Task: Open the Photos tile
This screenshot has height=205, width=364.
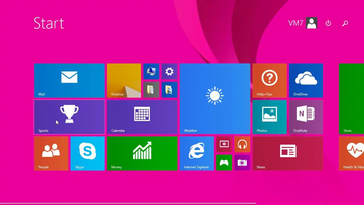Action: point(270,117)
